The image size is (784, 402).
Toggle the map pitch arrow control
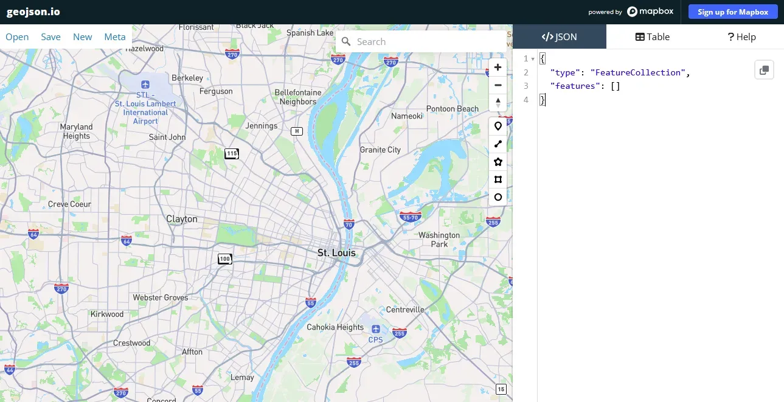(498, 102)
